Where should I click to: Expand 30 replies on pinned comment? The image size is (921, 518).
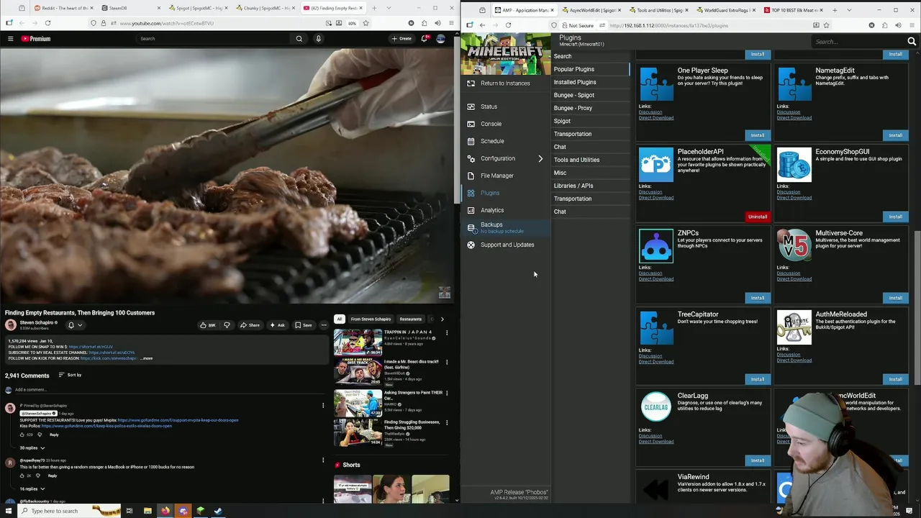pyautogui.click(x=32, y=448)
